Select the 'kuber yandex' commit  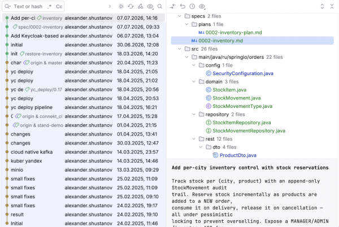[x=83, y=161]
